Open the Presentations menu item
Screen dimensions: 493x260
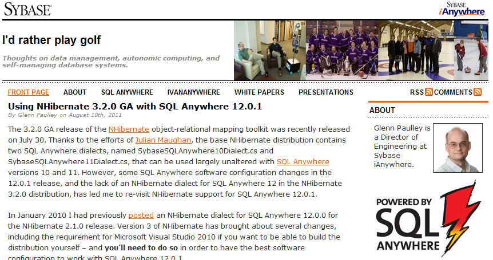point(326,92)
